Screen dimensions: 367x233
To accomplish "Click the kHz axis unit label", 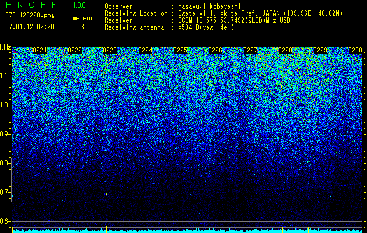I will (5, 47).
